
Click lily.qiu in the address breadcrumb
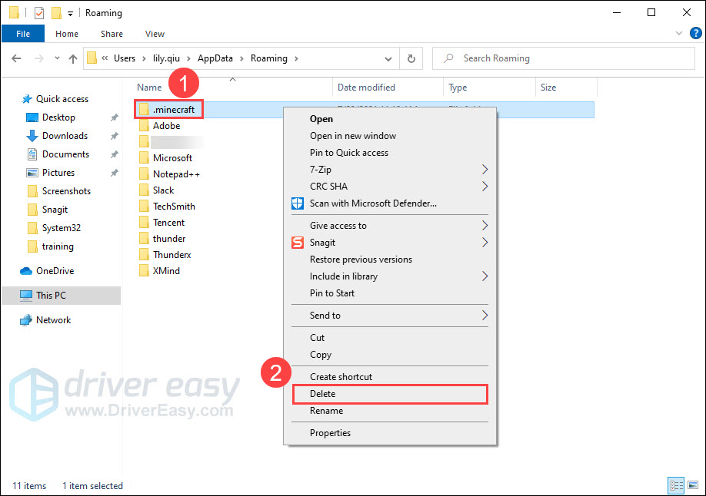coord(166,58)
